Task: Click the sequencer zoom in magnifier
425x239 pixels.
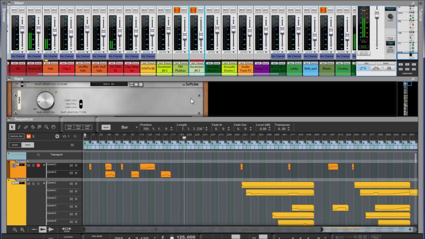Action: (22, 229)
